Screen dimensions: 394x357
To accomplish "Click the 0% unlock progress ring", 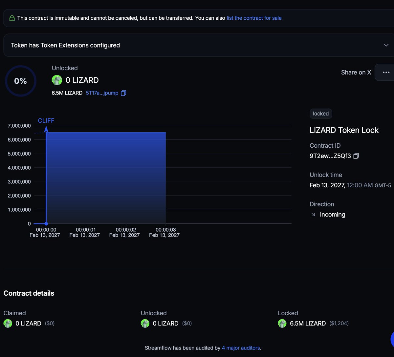I will point(20,81).
